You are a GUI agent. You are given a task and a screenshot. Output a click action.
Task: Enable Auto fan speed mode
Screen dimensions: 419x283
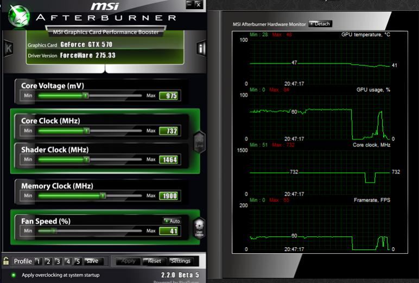click(x=172, y=221)
